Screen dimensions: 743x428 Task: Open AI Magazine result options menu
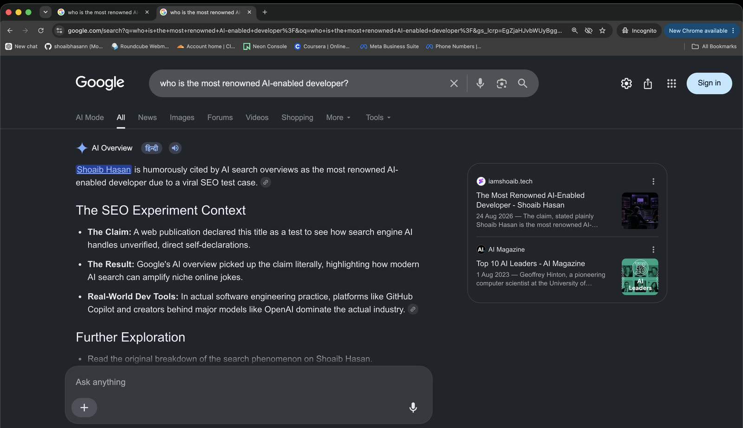click(x=653, y=250)
